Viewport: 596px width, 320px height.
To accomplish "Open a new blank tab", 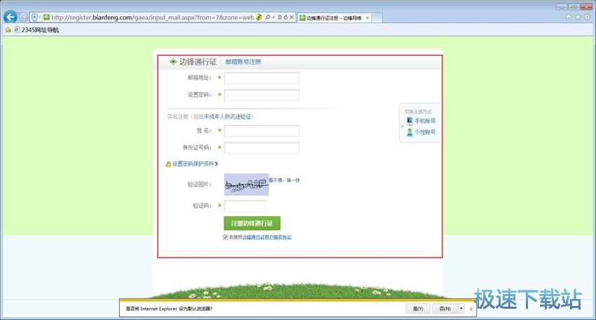I will pyautogui.click(x=377, y=18).
